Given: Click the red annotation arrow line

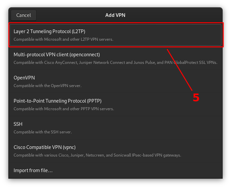Looking at the screenshot, I should [179, 70].
